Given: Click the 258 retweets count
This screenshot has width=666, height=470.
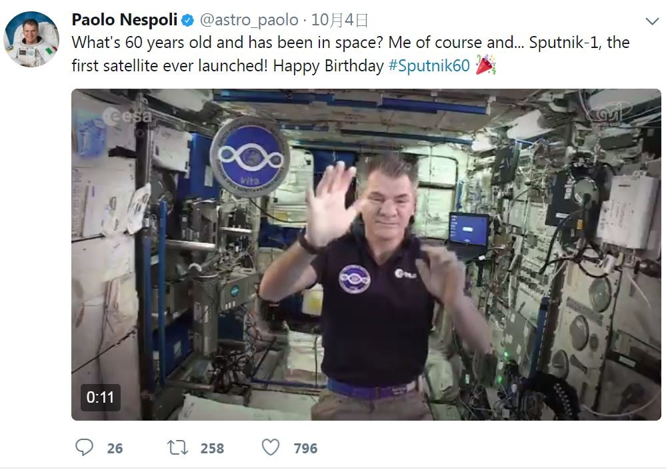Looking at the screenshot, I should pos(212,448).
